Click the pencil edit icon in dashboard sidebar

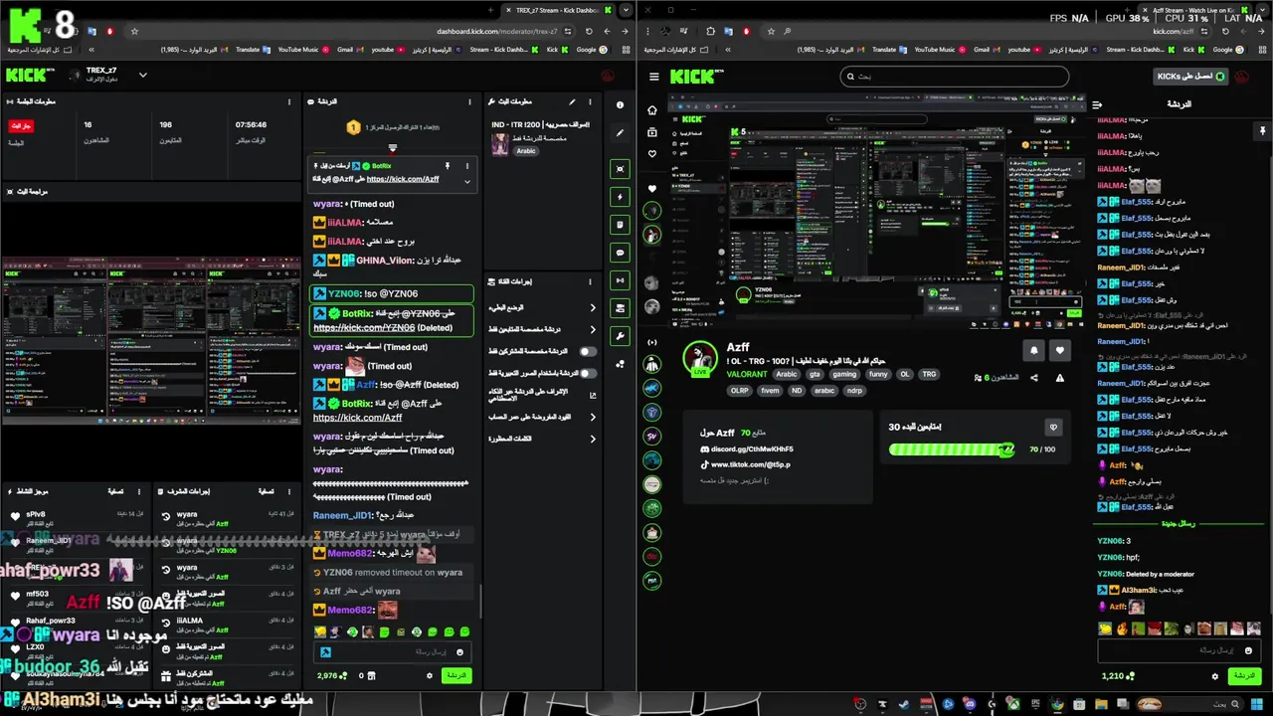click(620, 132)
